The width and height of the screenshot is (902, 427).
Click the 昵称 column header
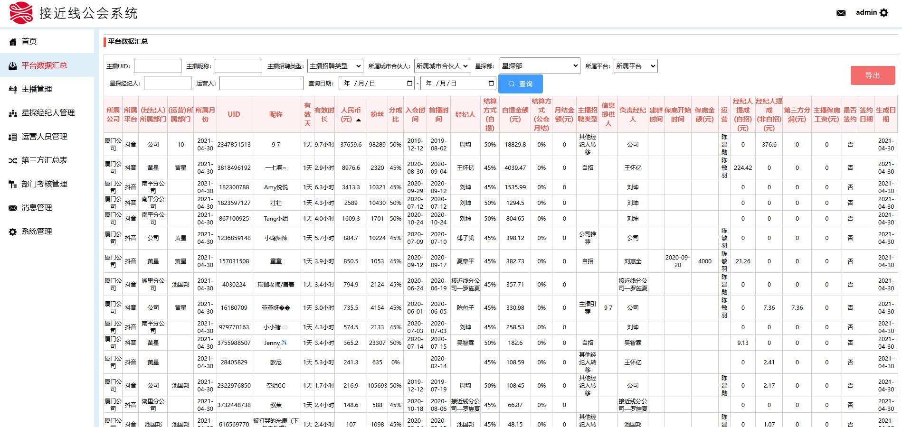(276, 114)
